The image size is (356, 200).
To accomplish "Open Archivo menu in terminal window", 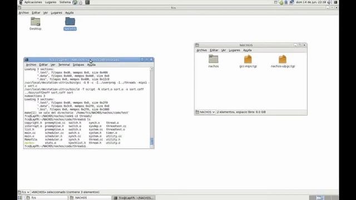I will (31, 64).
